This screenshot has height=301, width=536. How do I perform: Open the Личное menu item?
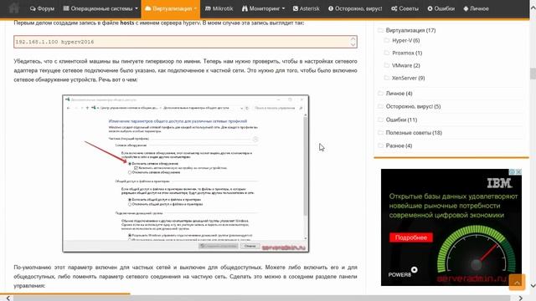(476, 8)
